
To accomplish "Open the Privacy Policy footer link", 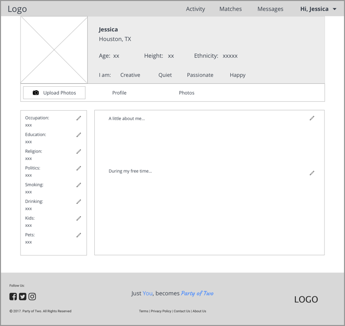I will pos(161,311).
